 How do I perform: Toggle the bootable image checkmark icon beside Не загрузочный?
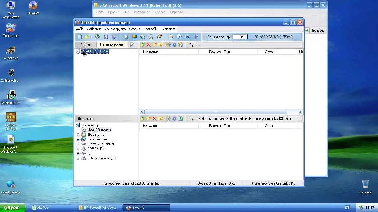coord(132,45)
